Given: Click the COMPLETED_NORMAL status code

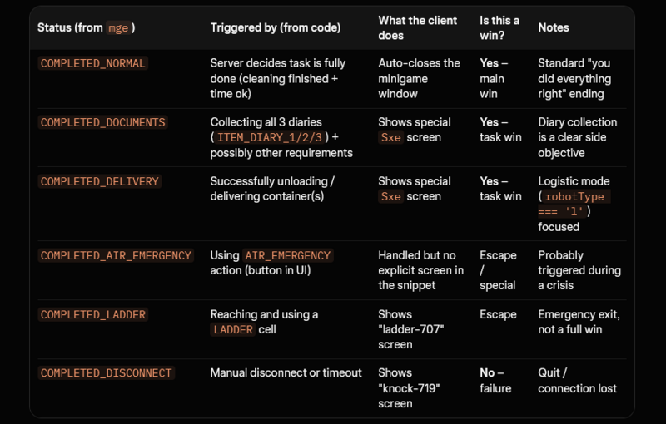Looking at the screenshot, I should [x=92, y=63].
